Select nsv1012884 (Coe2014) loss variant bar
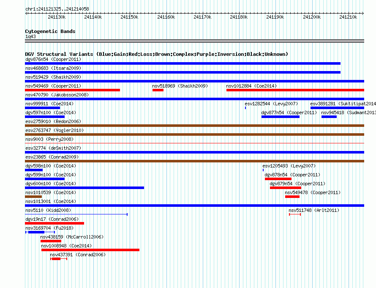 click(295, 90)
